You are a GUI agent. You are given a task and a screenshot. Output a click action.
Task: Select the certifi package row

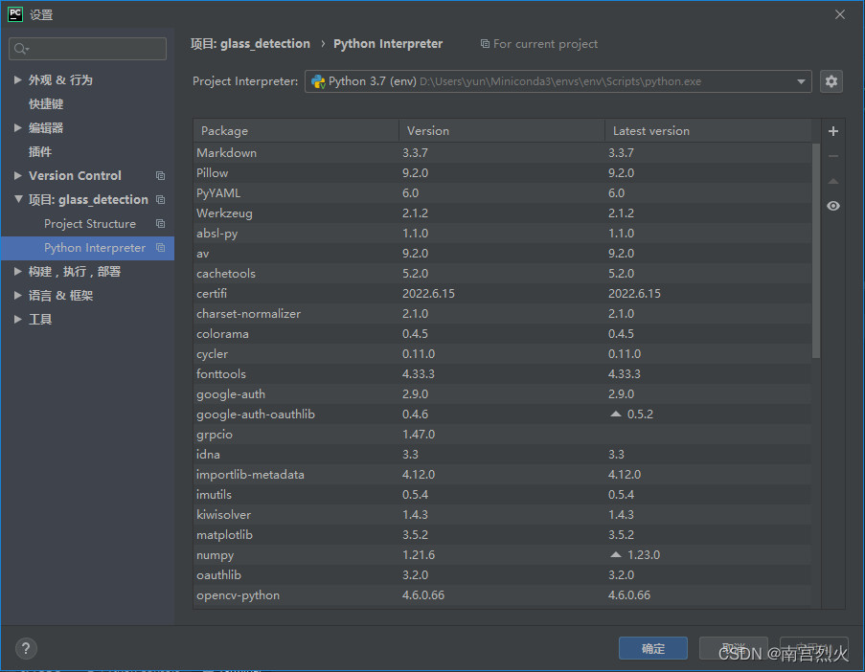point(503,294)
